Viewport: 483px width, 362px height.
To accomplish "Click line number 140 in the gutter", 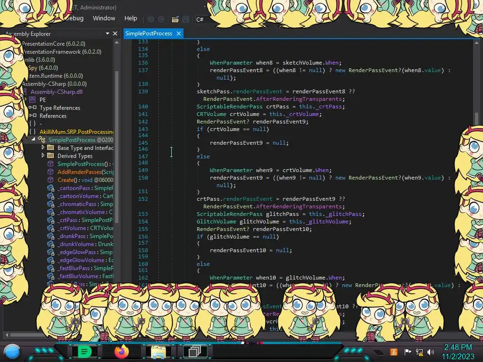I will 143,107.
